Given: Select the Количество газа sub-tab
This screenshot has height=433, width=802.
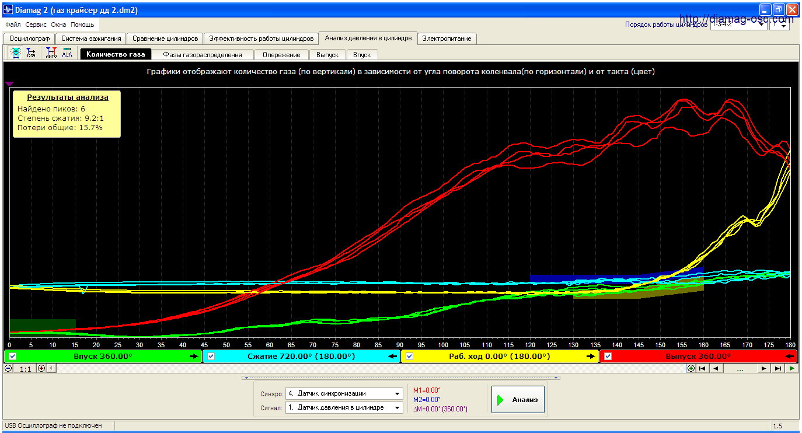Looking at the screenshot, I should click(116, 54).
